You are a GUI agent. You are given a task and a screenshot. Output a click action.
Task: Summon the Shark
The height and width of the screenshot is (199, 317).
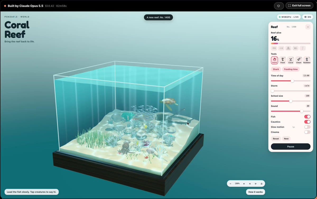pyautogui.click(x=276, y=69)
